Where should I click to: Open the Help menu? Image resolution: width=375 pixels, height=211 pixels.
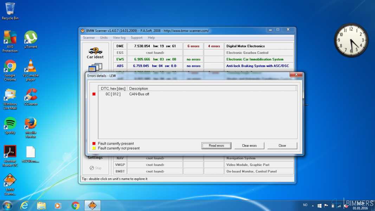pos(151,38)
